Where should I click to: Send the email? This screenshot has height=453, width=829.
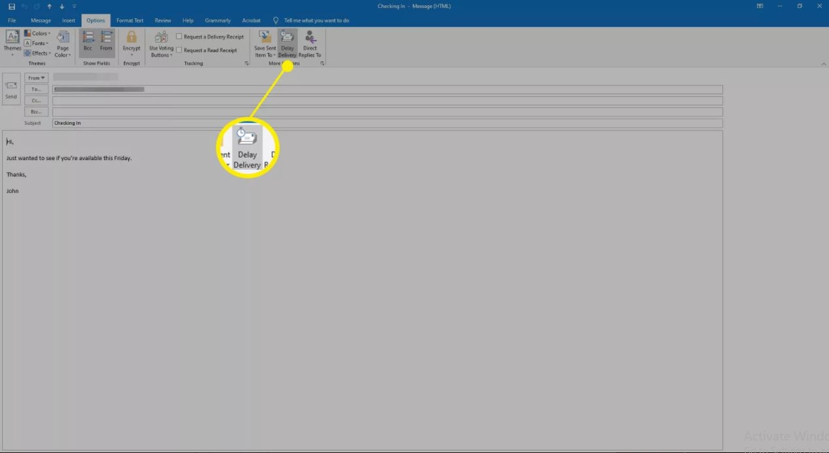pos(11,90)
